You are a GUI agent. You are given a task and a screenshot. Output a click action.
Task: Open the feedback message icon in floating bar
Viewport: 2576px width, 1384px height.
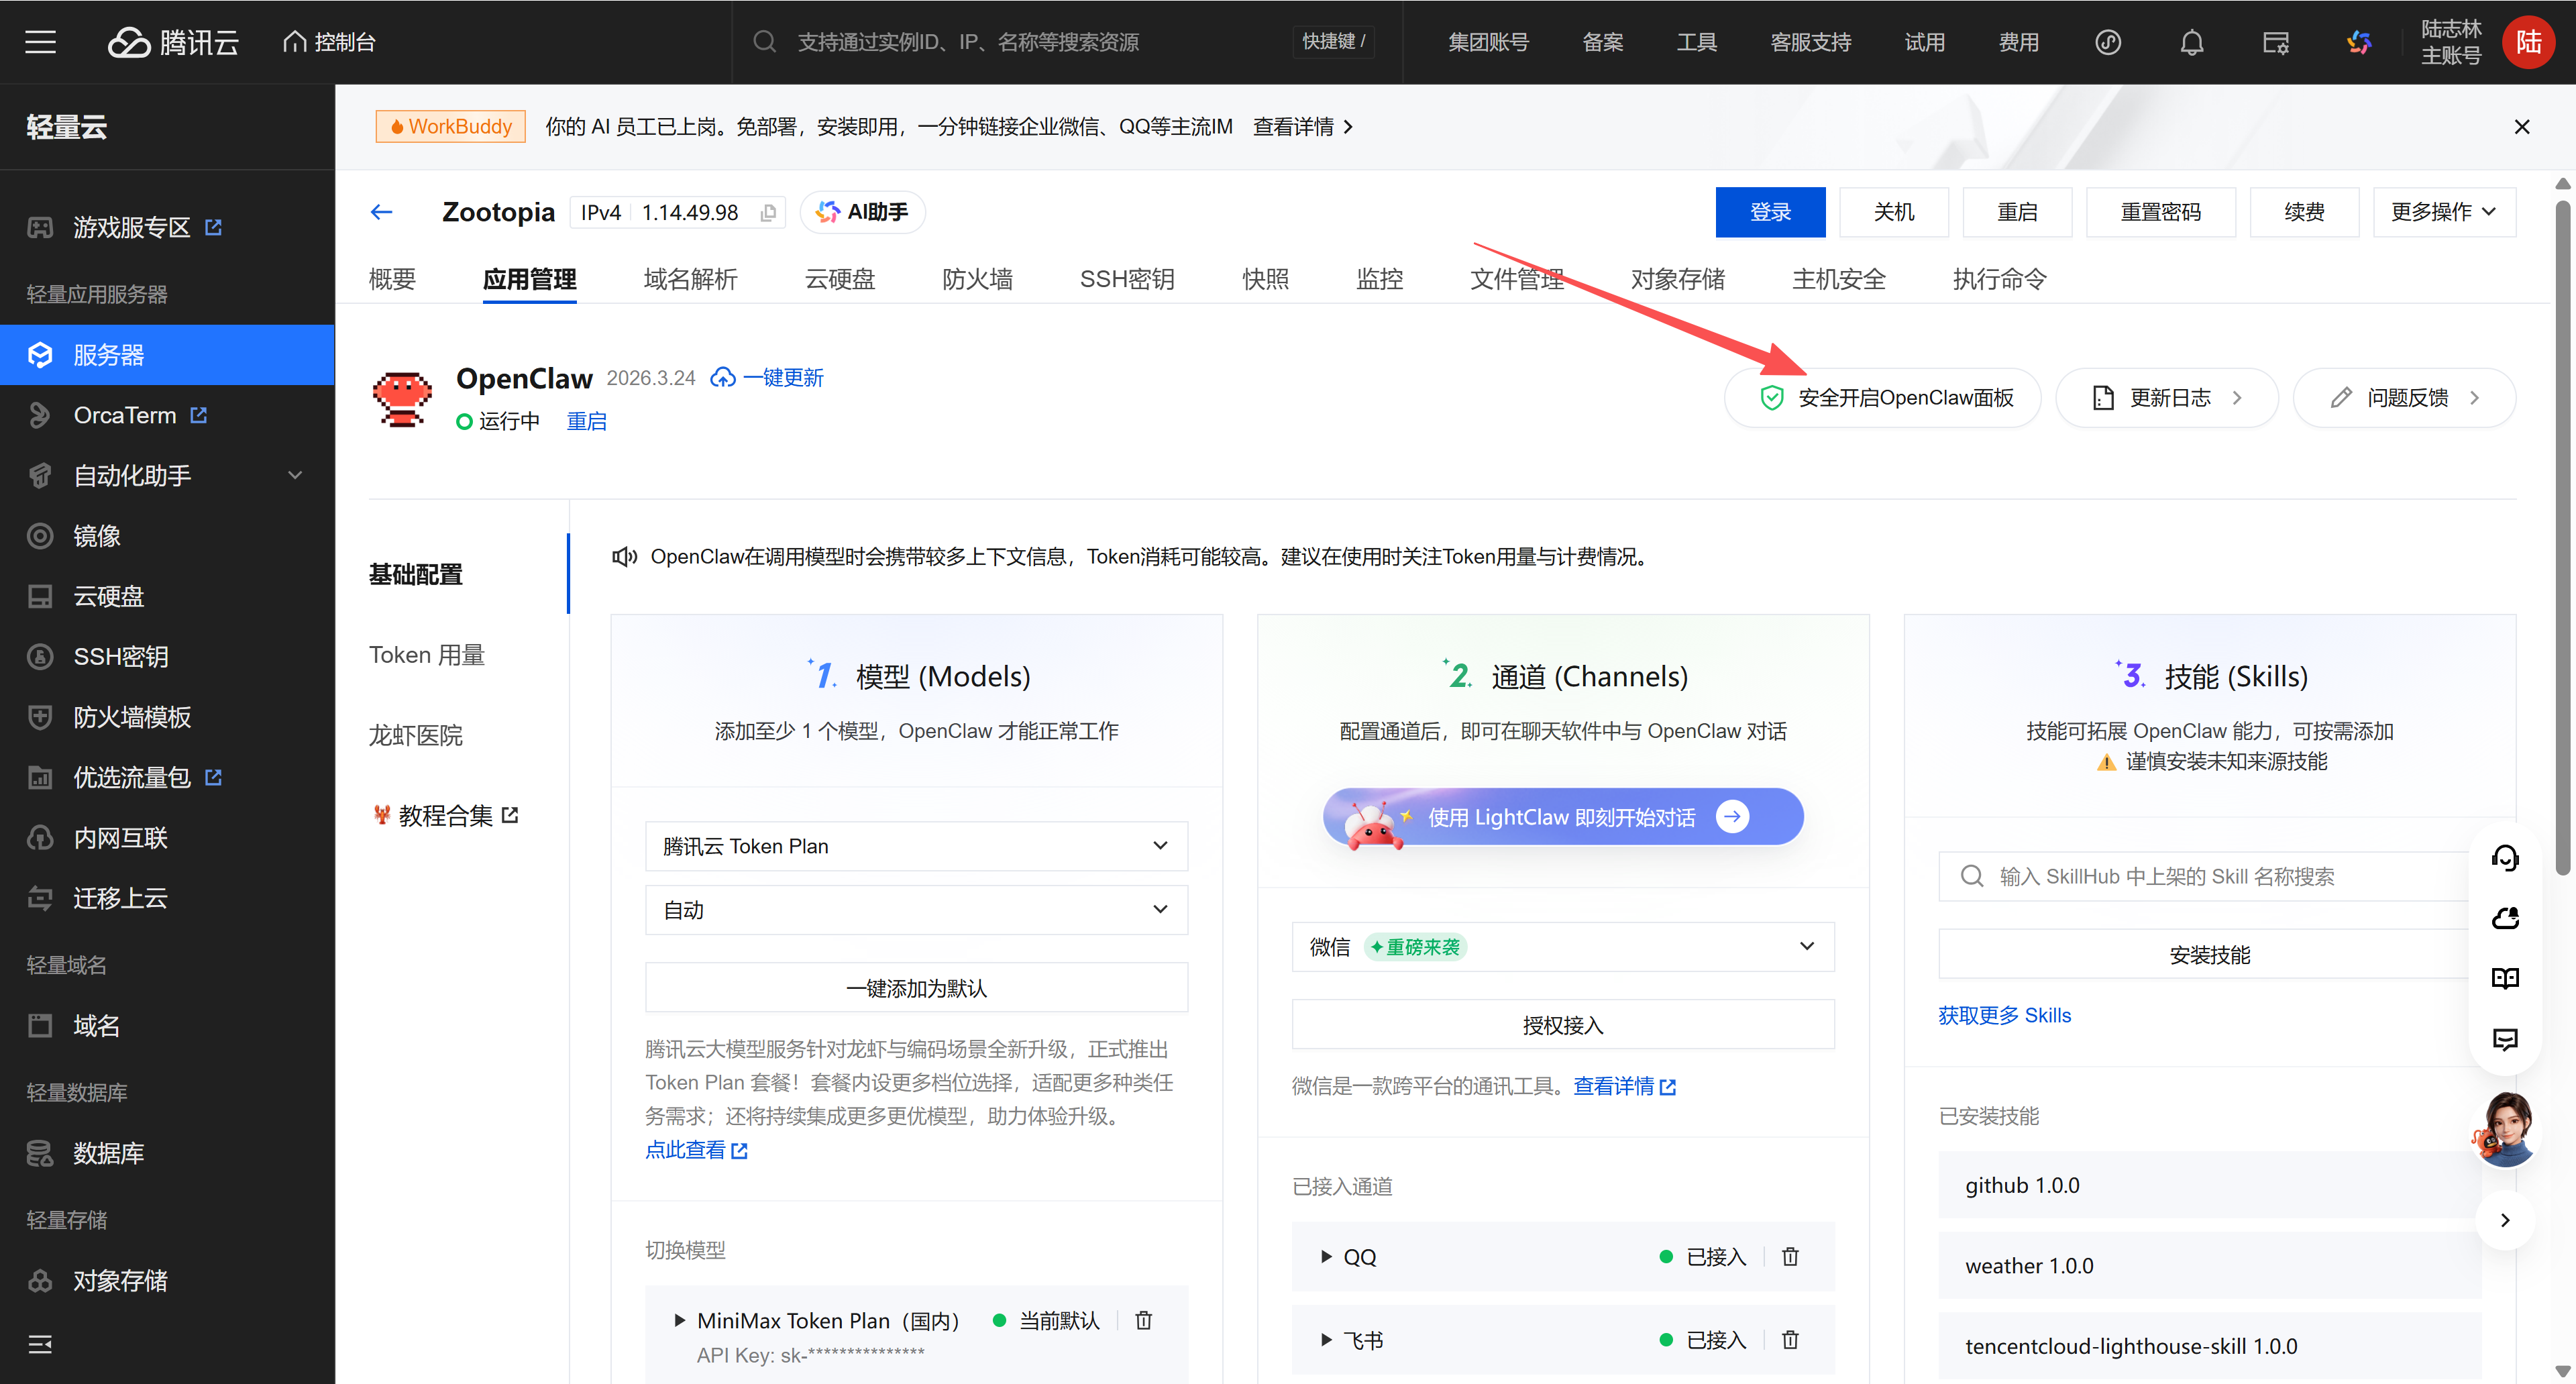click(2505, 1039)
